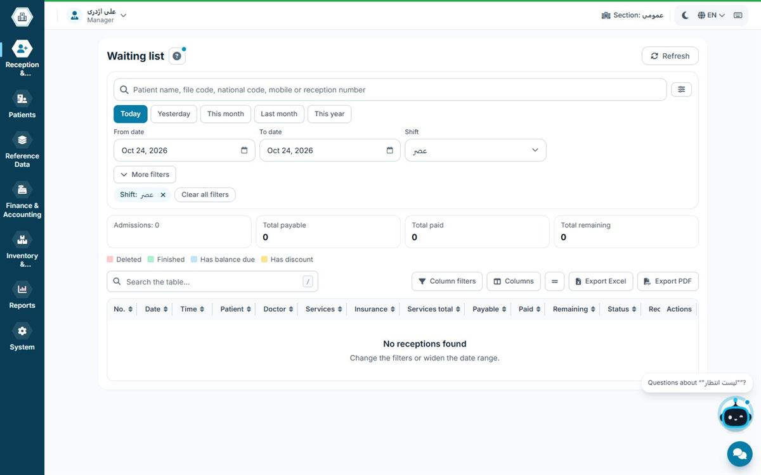Open the EN language dropdown
Screen dimensions: 761x475
[x=711, y=15]
